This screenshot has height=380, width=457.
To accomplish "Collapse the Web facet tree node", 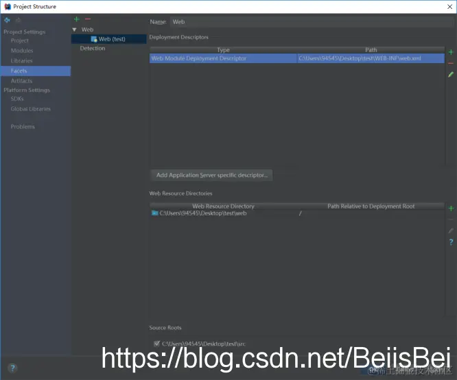I will coord(74,29).
